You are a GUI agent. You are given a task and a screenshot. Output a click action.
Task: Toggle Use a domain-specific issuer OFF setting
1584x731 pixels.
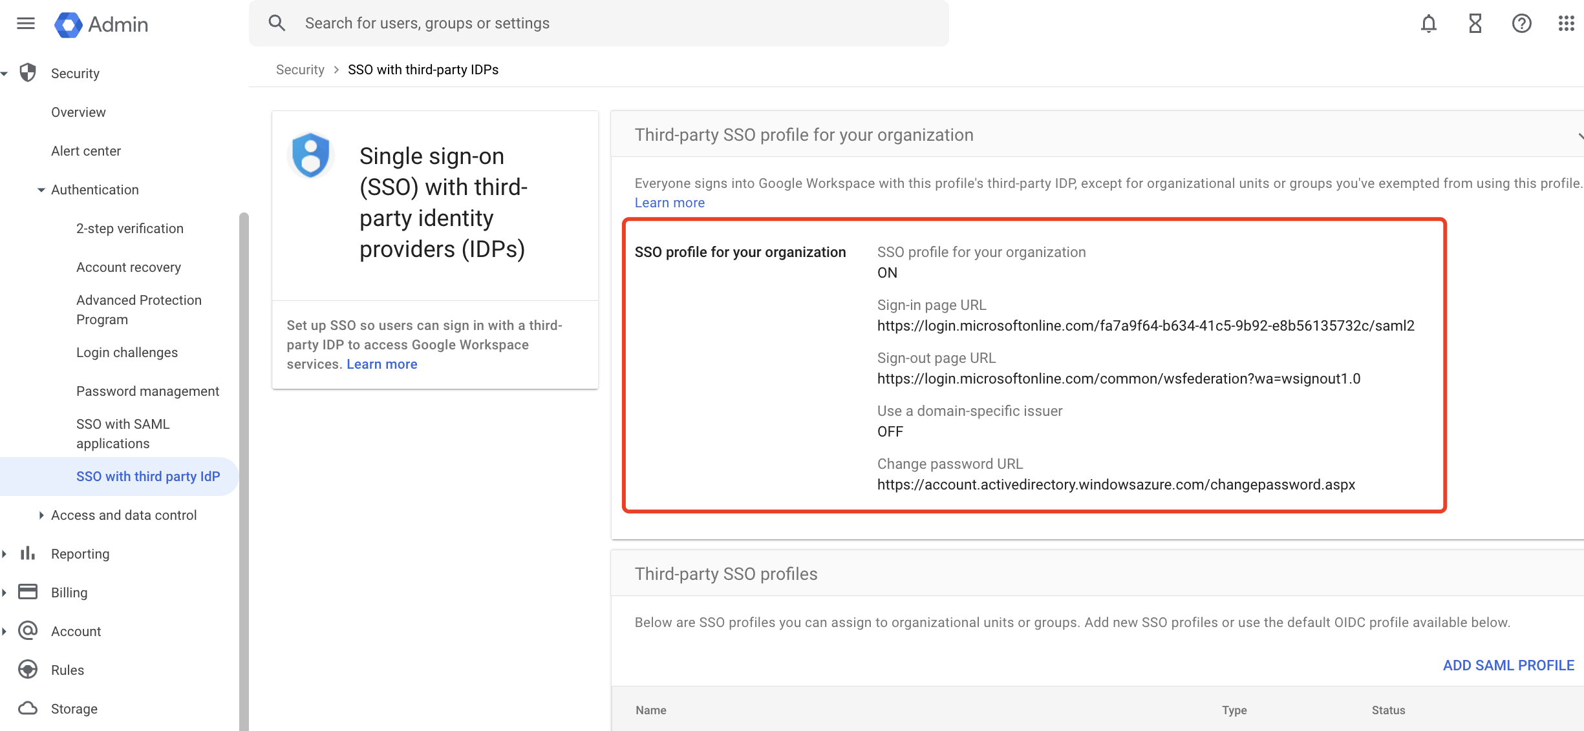point(889,431)
